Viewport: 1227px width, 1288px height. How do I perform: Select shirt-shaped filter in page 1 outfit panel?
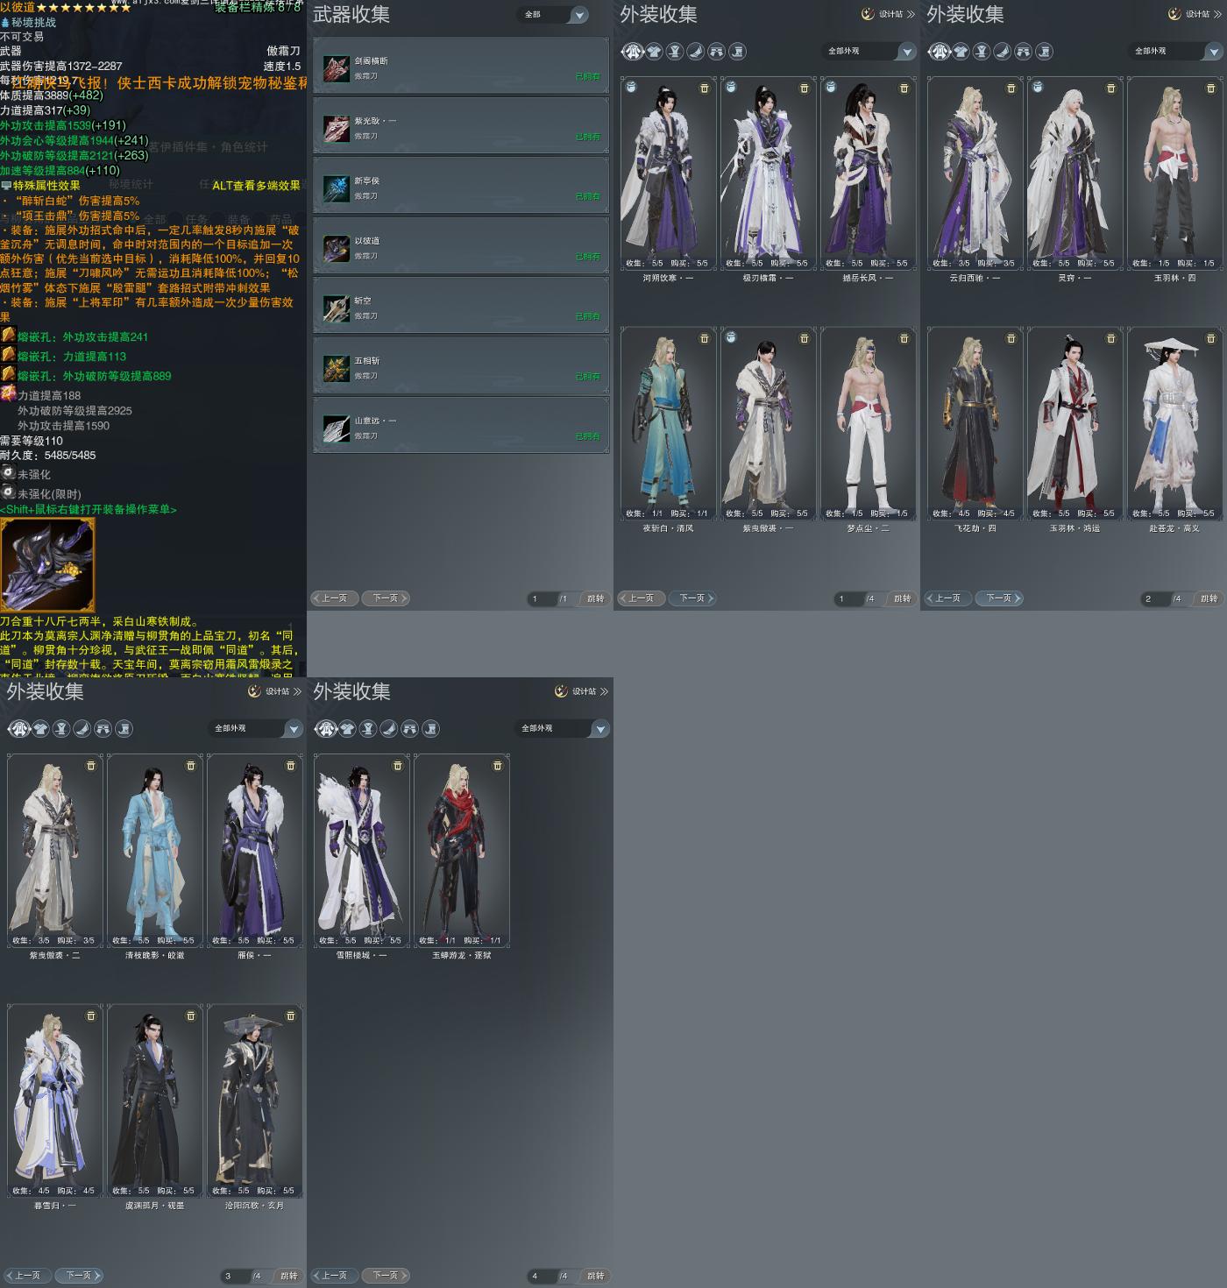tap(654, 52)
